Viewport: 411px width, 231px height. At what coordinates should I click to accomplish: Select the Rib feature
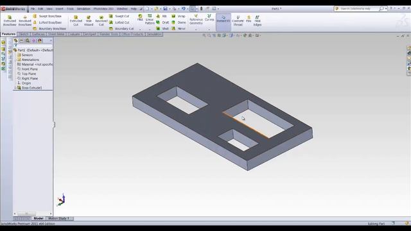pos(162,16)
